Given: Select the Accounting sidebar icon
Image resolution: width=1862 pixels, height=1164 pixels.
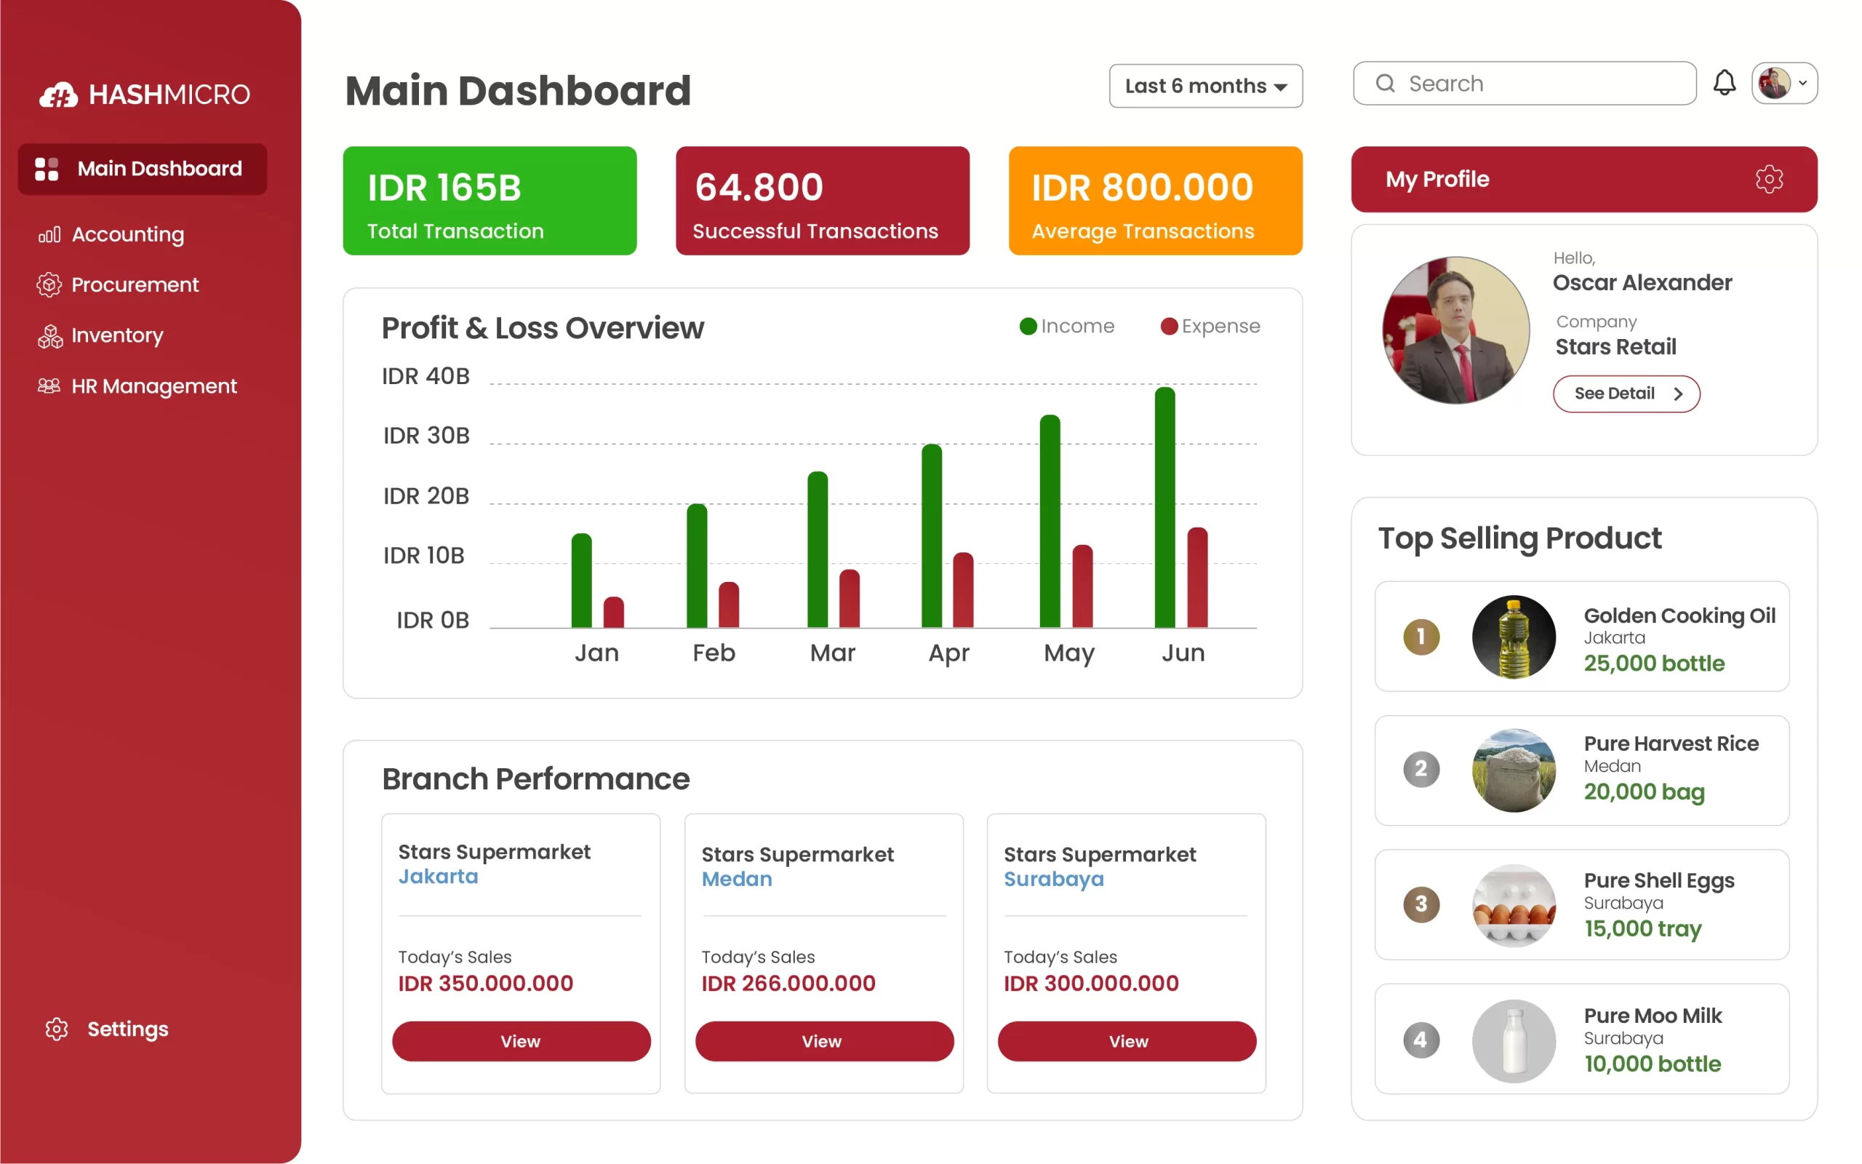Looking at the screenshot, I should [x=49, y=234].
